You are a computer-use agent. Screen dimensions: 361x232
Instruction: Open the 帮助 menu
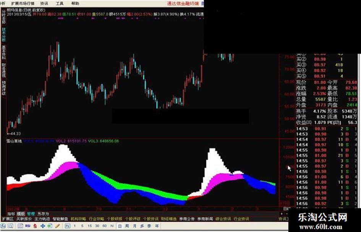pyautogui.click(x=75, y=3)
